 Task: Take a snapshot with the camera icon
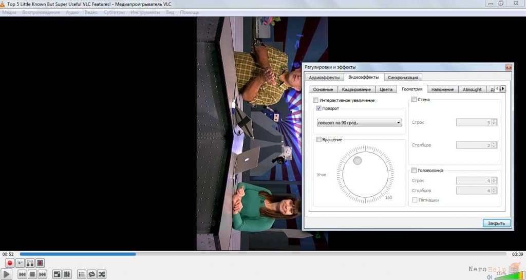(20, 263)
